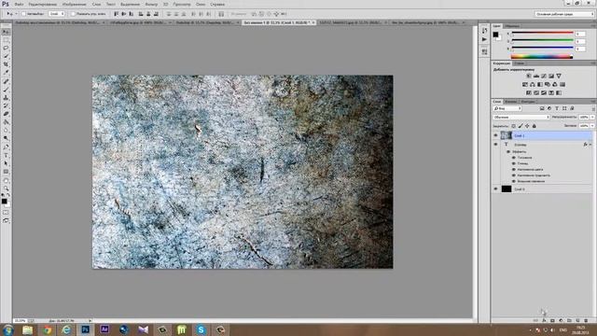The height and width of the screenshot is (336, 597).
Task: Open the collapsed Actions panel icon
Action: (x=484, y=39)
